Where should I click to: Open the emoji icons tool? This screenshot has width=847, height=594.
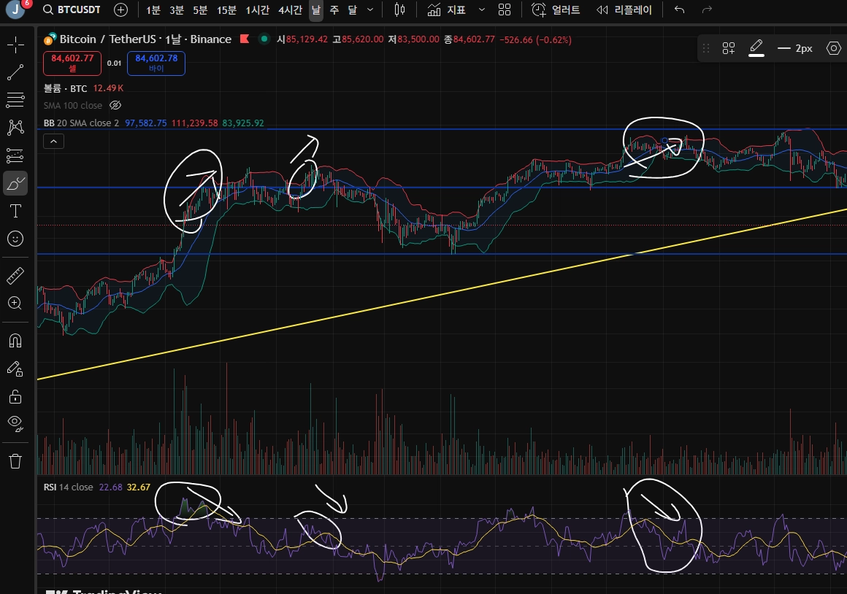(x=15, y=239)
